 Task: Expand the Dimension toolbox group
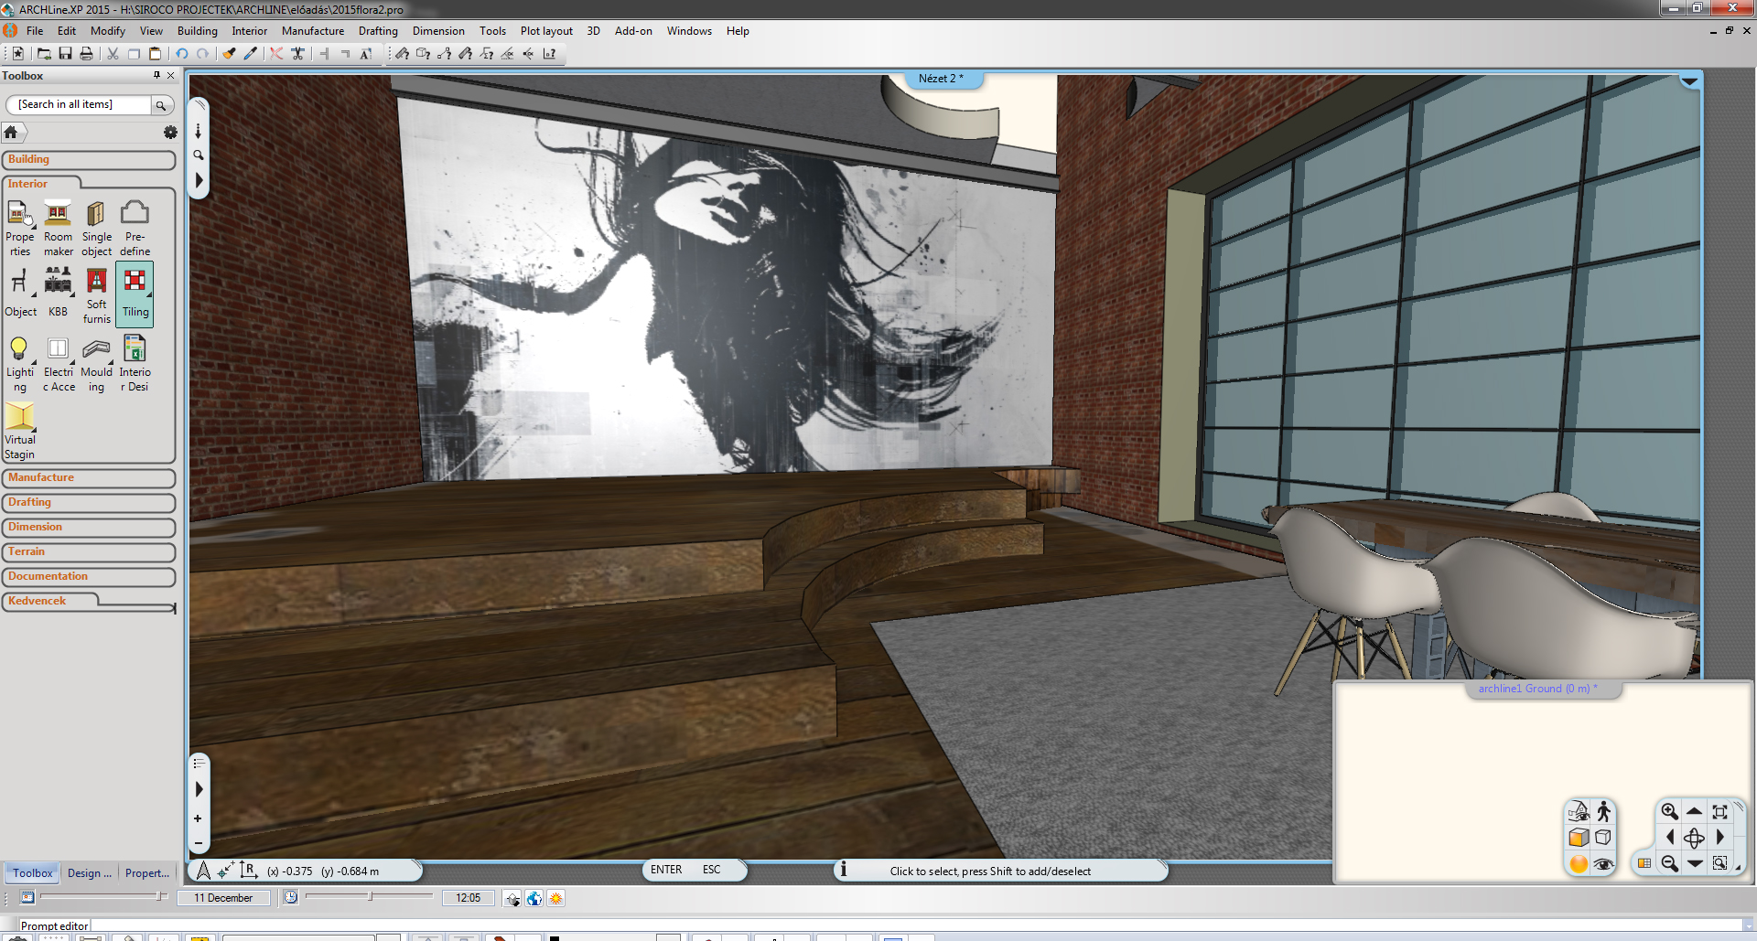click(x=89, y=528)
